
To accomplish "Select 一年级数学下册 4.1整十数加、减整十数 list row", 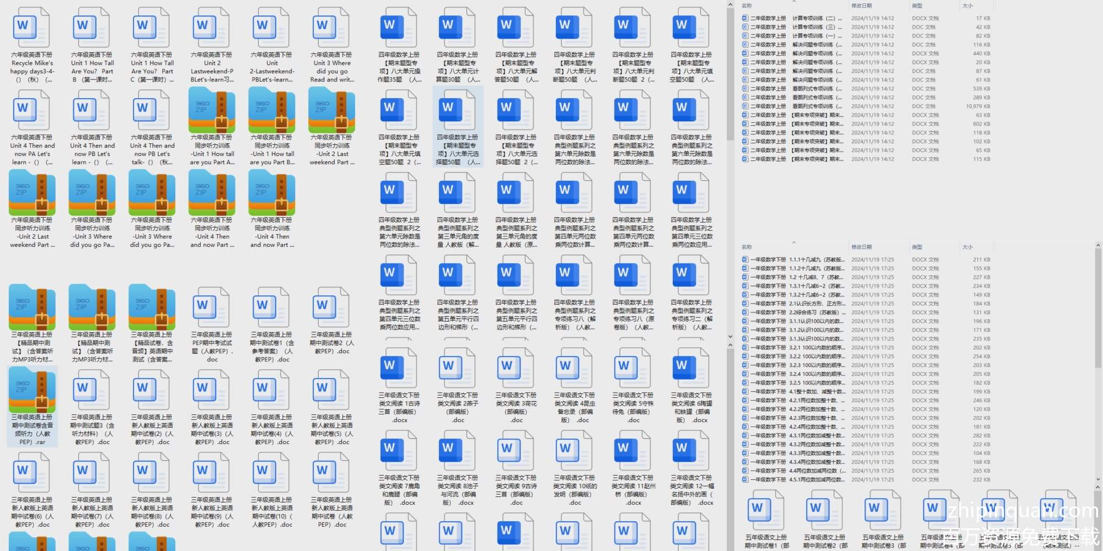I will (x=866, y=392).
